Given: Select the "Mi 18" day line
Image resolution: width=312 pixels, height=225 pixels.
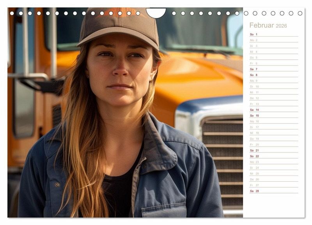Looking at the screenshot, I should [x=274, y=133].
